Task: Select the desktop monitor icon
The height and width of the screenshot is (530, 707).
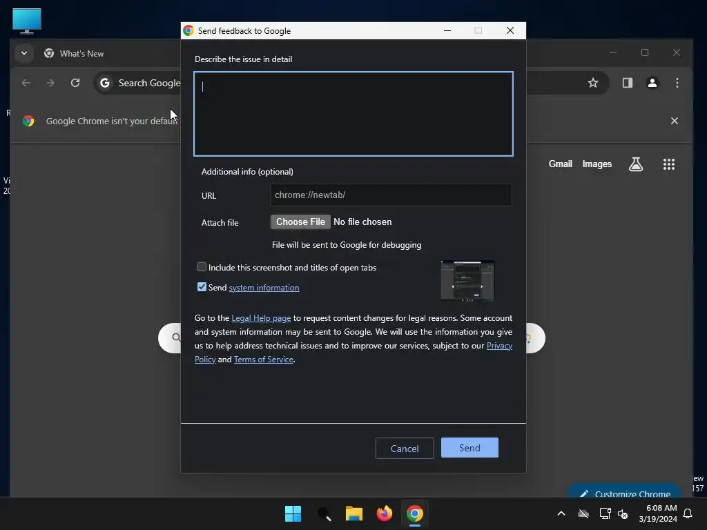Action: click(27, 21)
